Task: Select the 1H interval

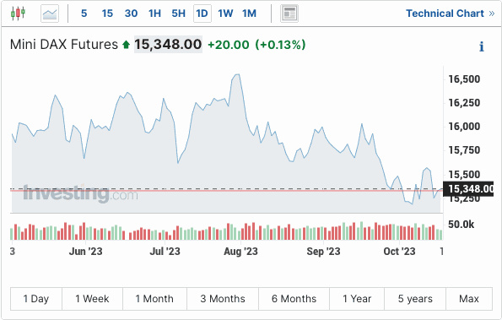Action: [x=154, y=14]
